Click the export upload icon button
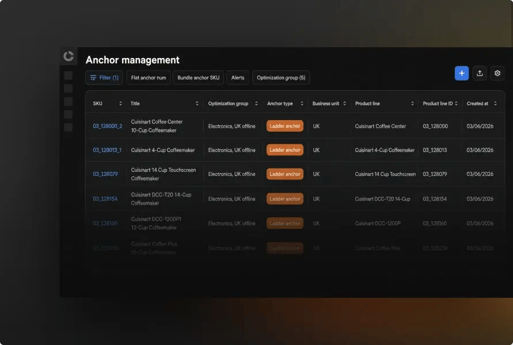The height and width of the screenshot is (345, 513). click(x=480, y=73)
